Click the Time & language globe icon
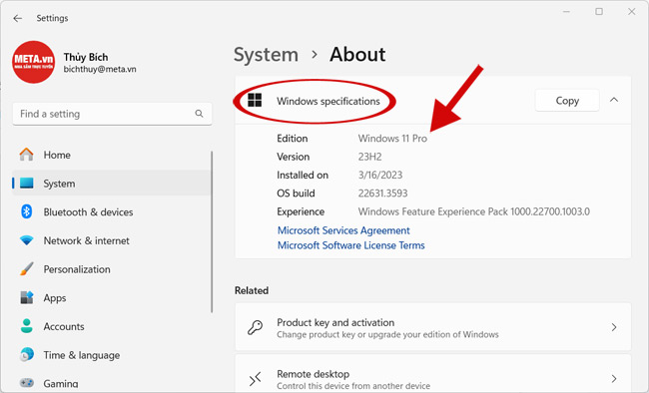The height and width of the screenshot is (393, 649). 27,354
